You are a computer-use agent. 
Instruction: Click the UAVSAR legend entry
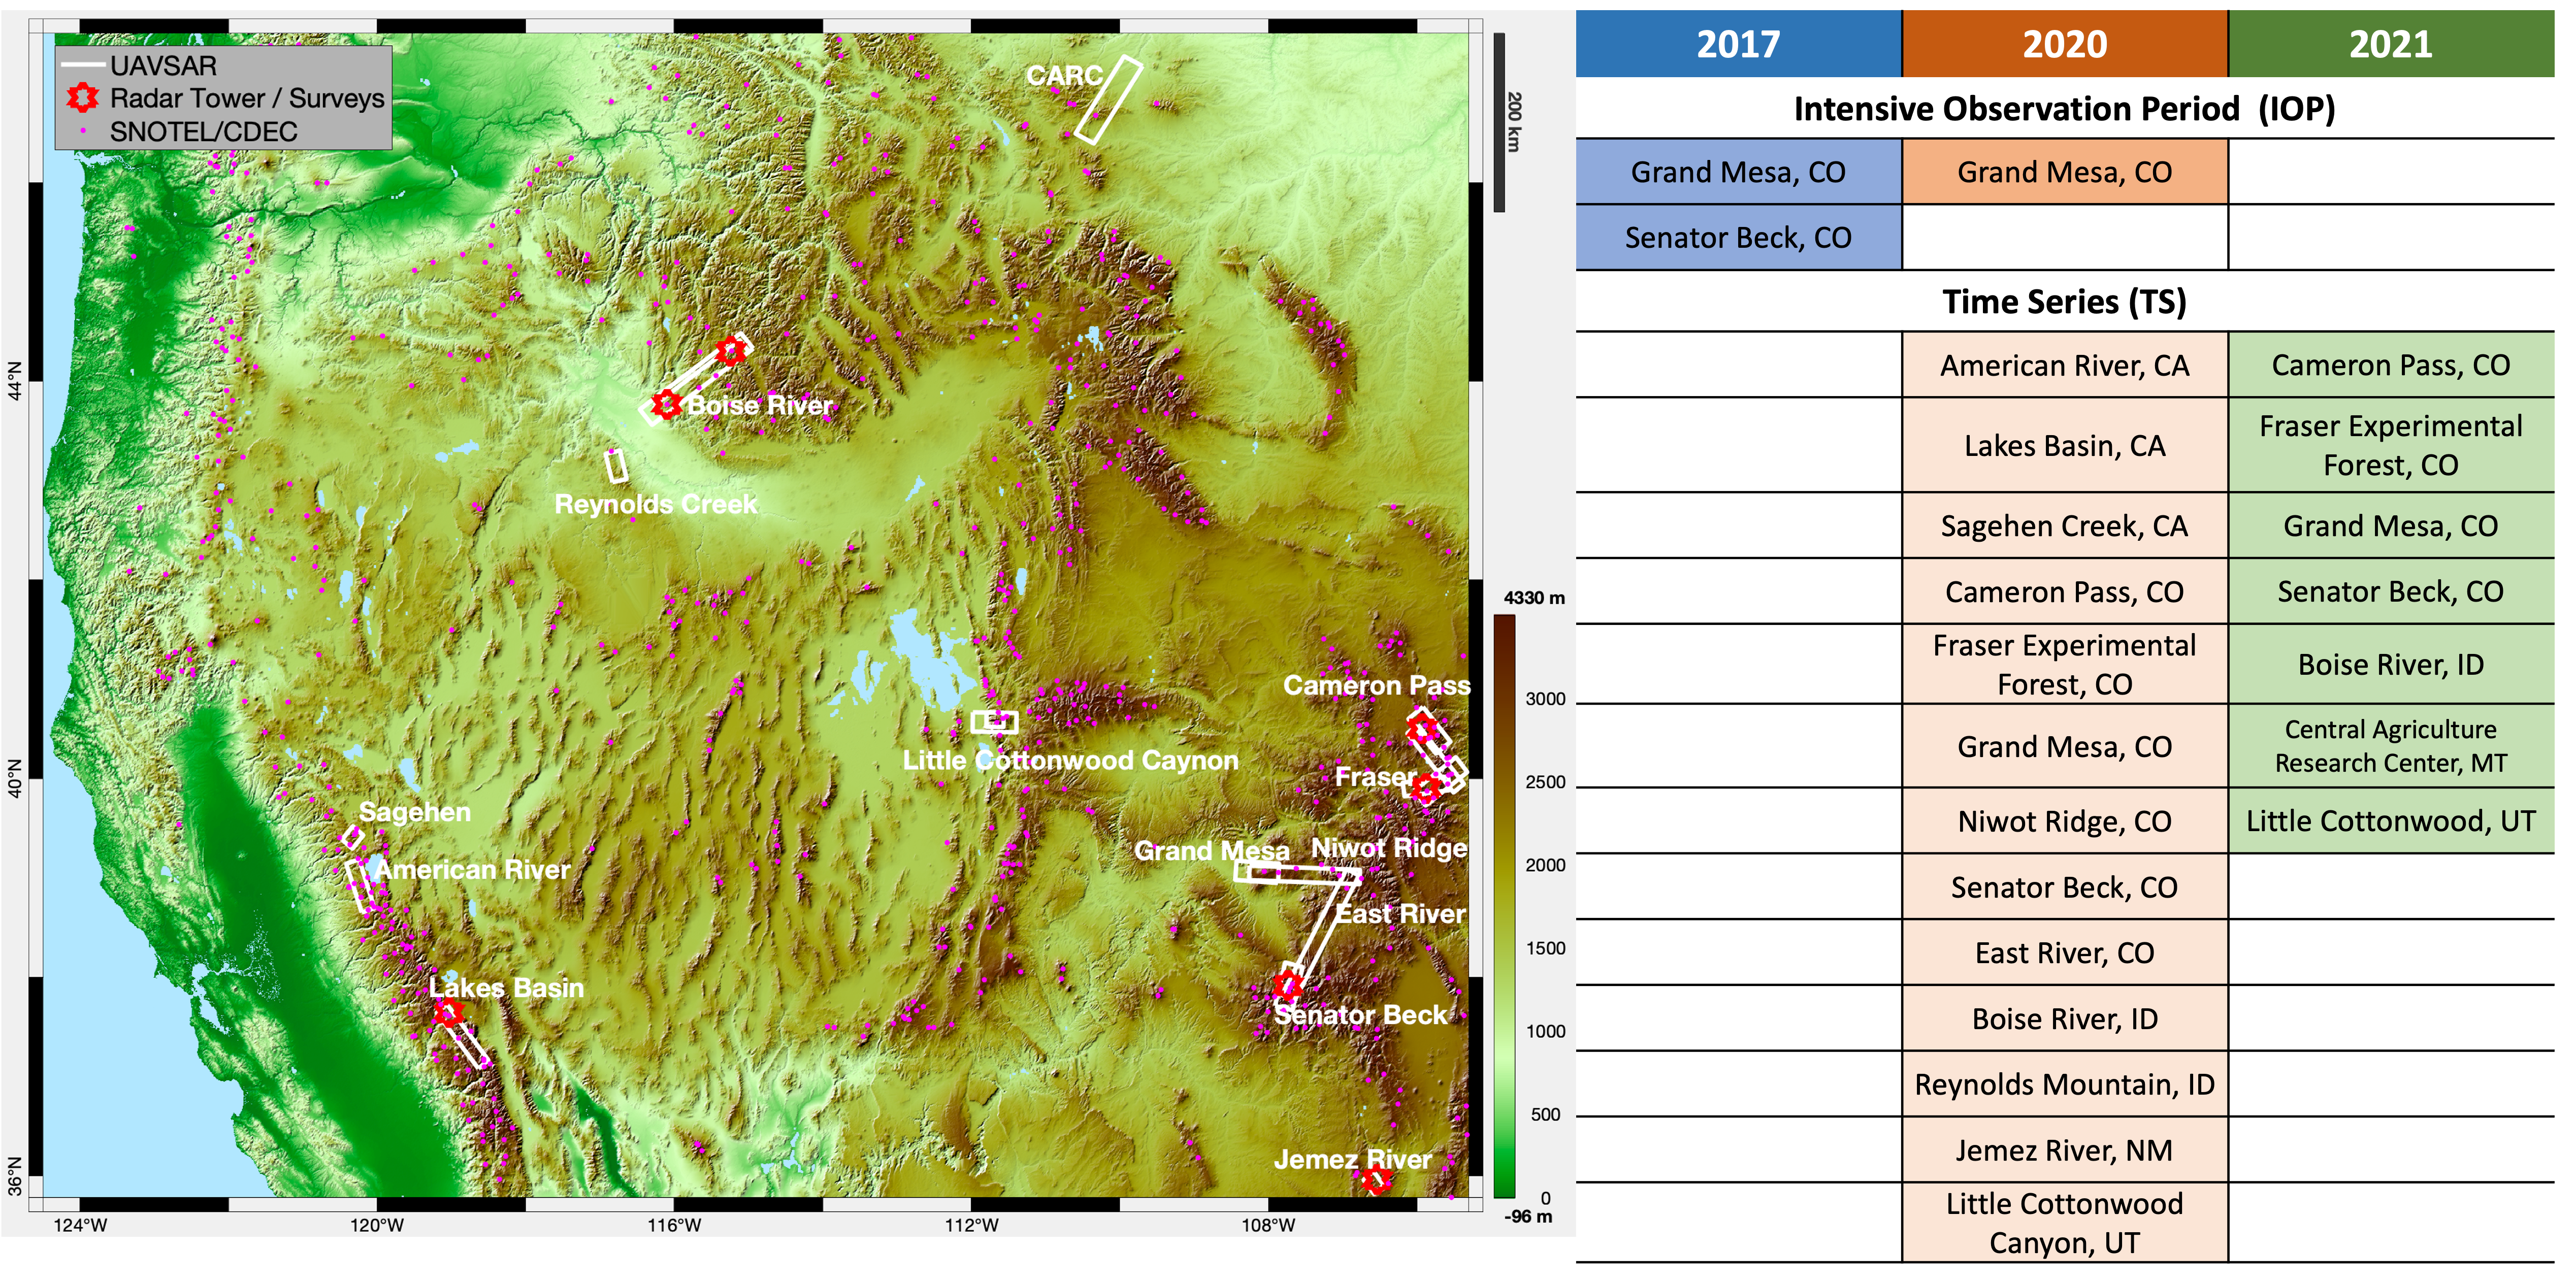(x=139, y=66)
